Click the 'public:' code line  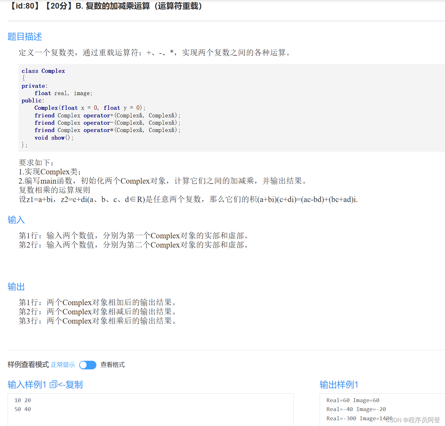(33, 101)
